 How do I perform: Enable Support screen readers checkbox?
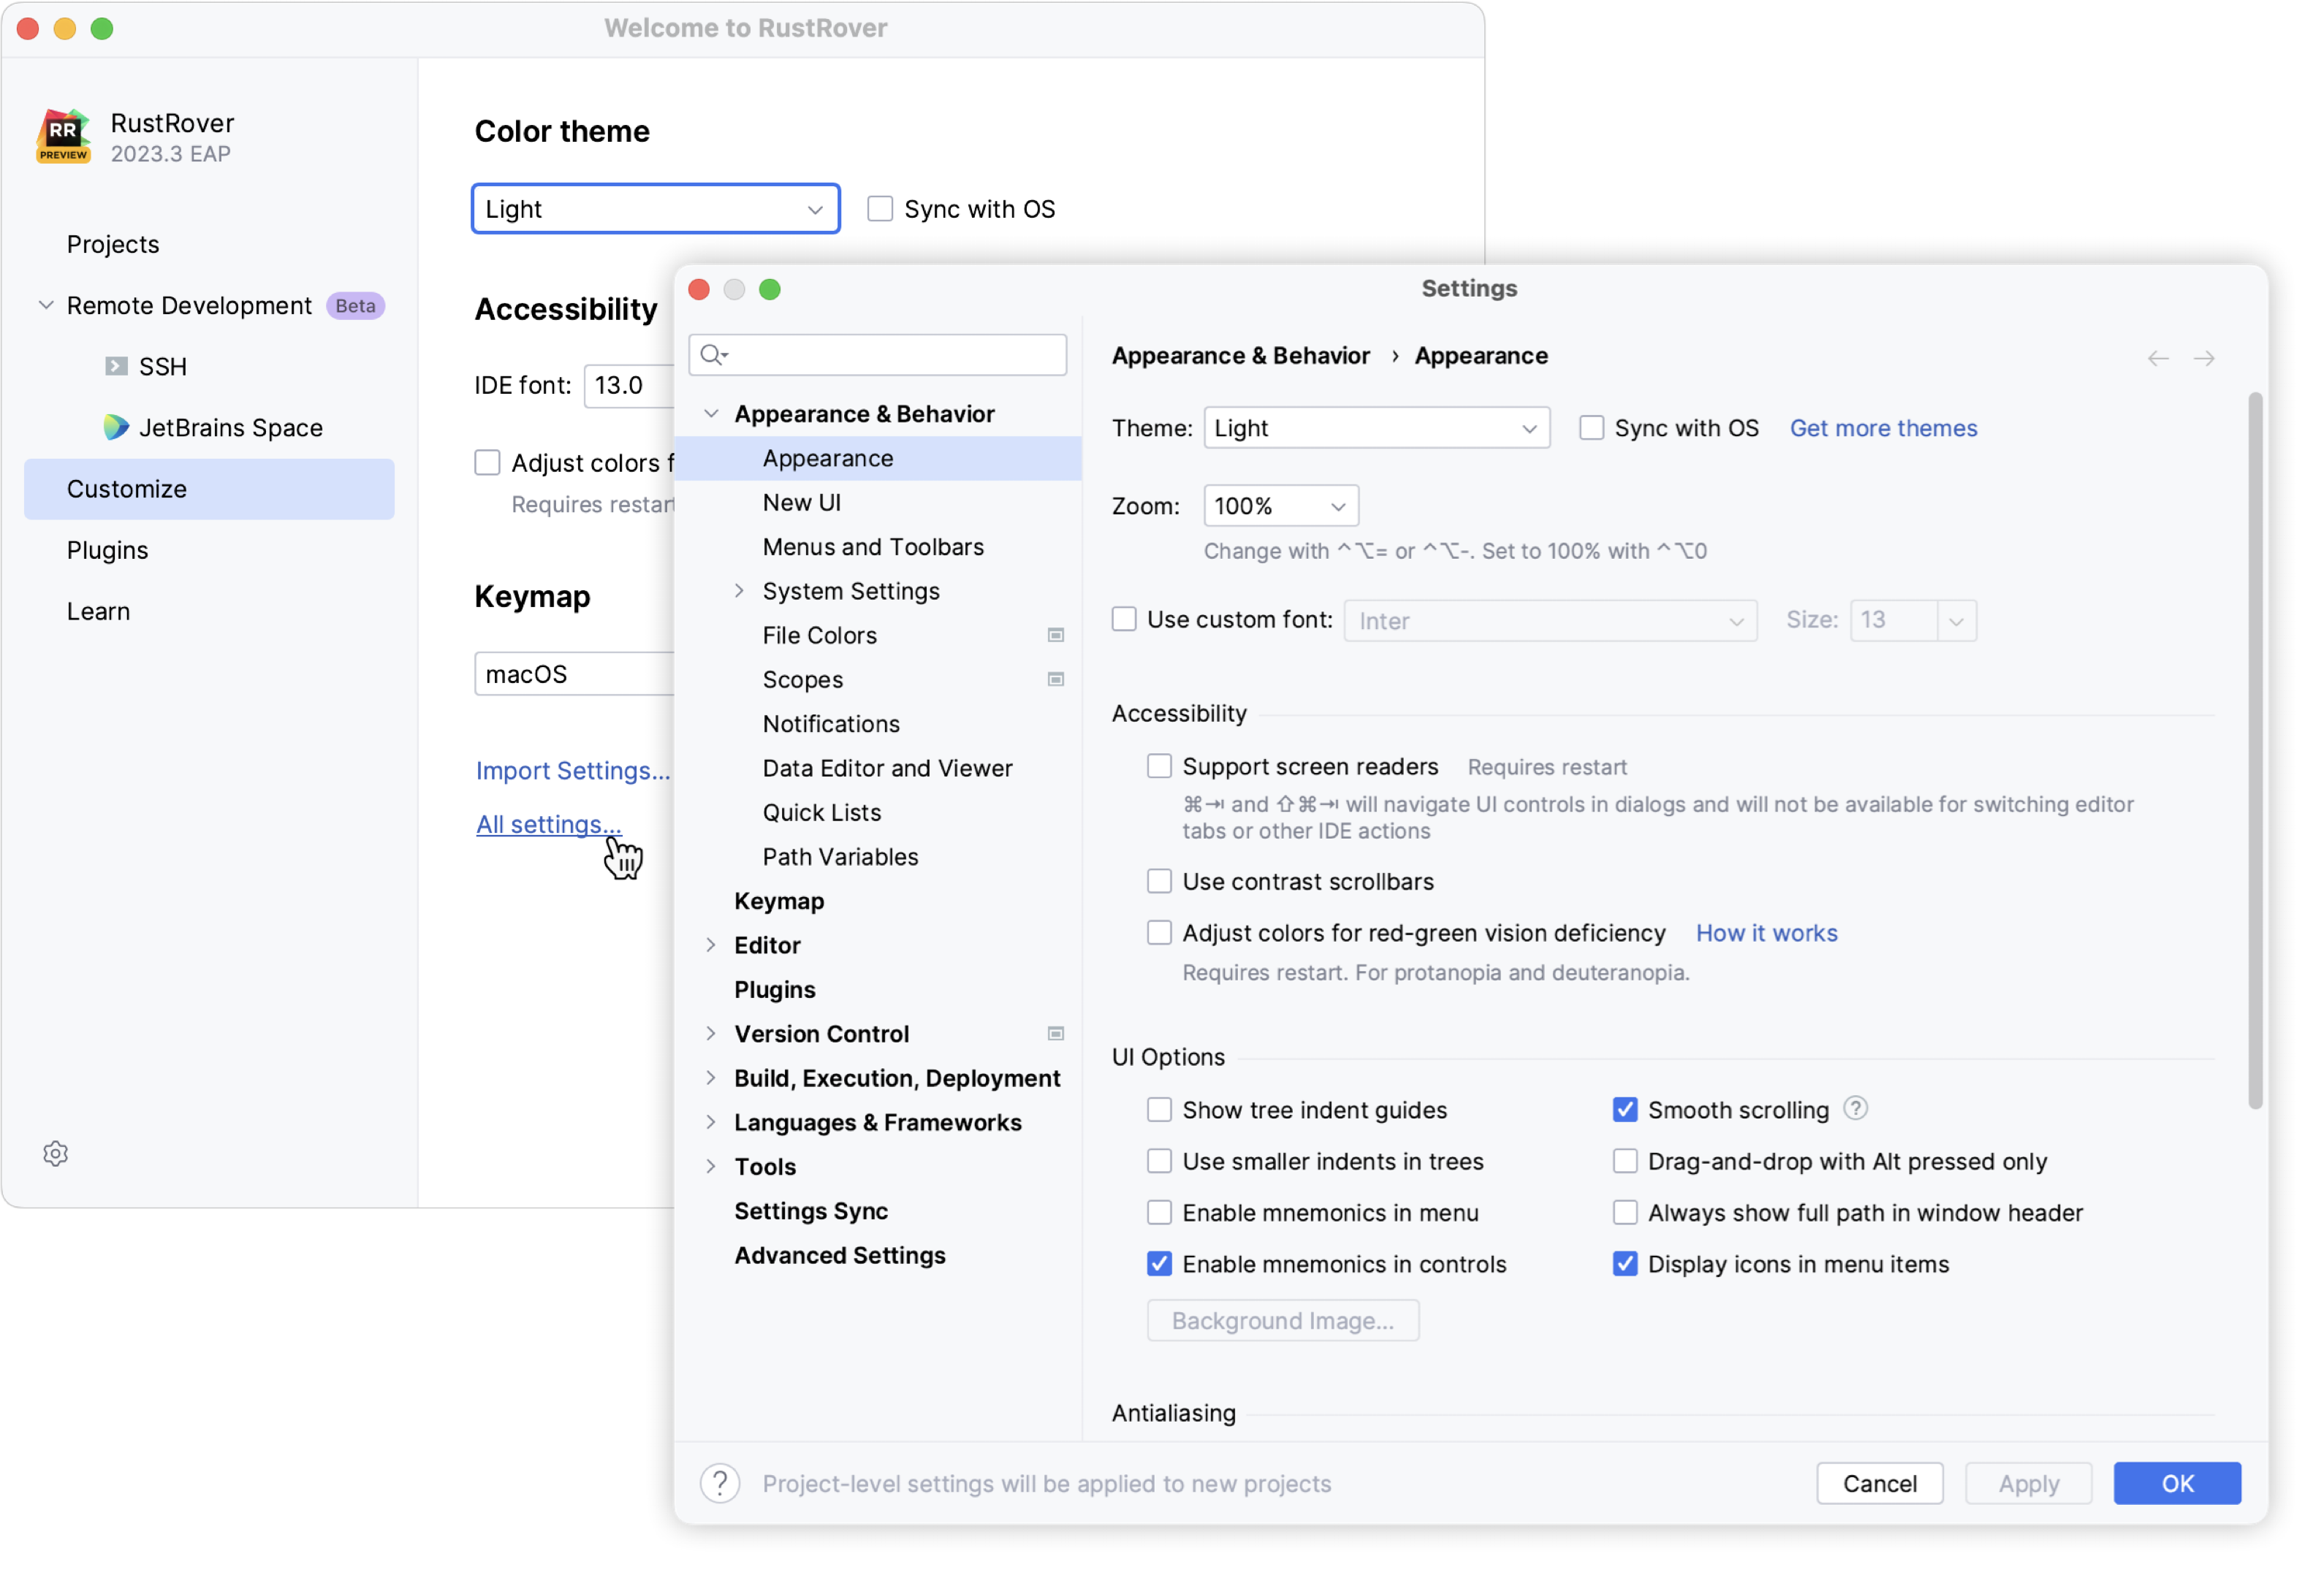coord(1159,766)
